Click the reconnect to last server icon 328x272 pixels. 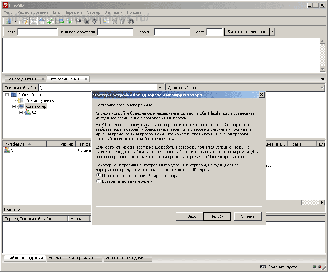pyautogui.click(x=94, y=21)
